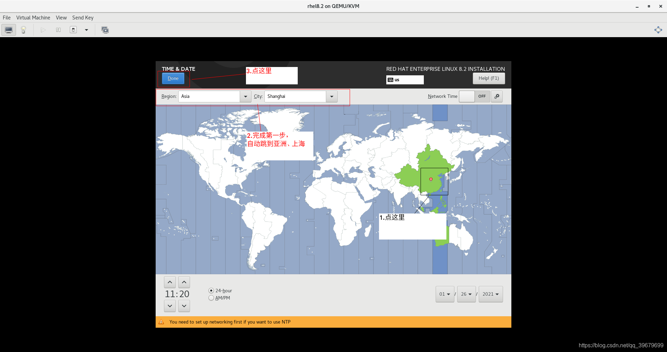The width and height of the screenshot is (667, 352).
Task: Close the rhel8.2 QEMU/KVM window
Action: 660,6
